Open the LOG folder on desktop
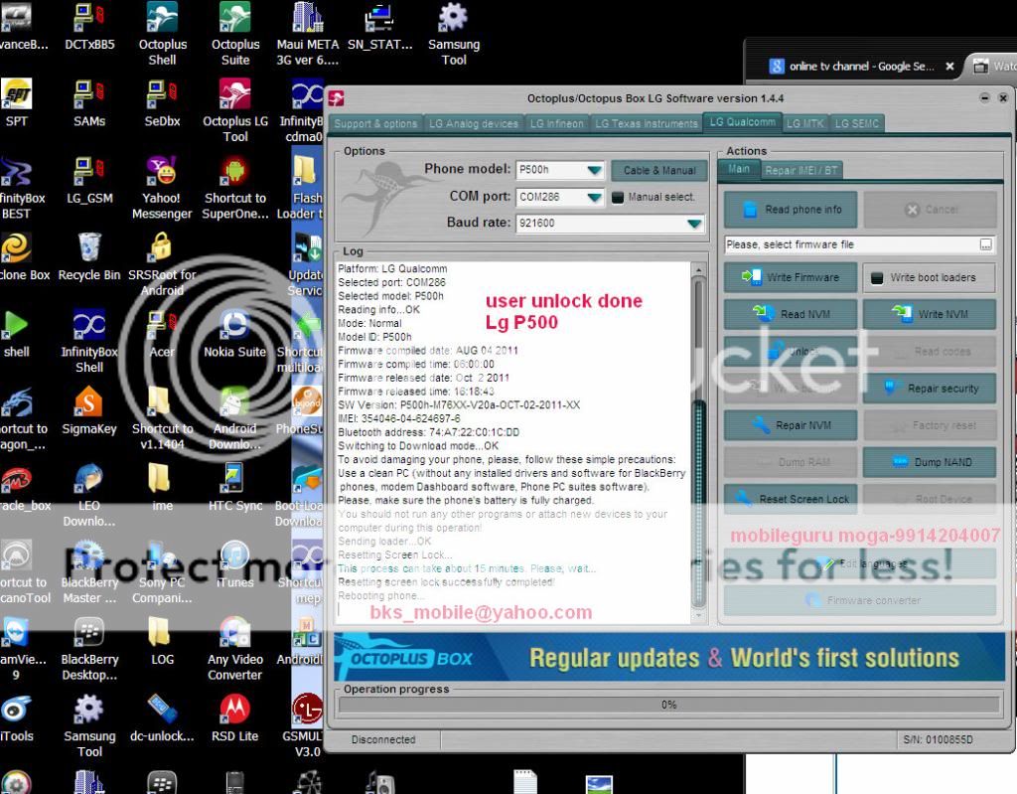This screenshot has height=794, width=1017. click(x=162, y=640)
